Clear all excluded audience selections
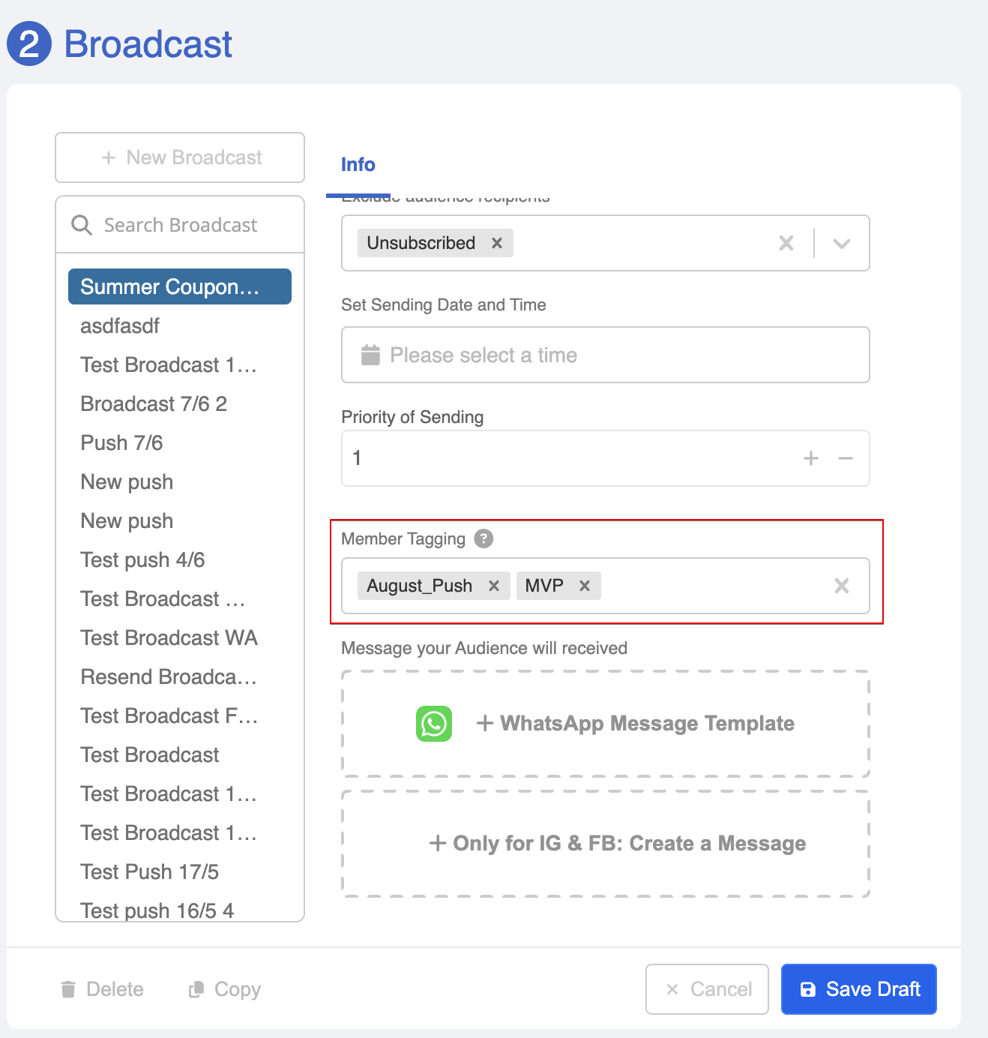Viewport: 988px width, 1038px height. click(786, 243)
